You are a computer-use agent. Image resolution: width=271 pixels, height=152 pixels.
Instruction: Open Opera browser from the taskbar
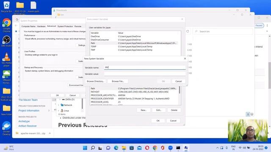click(147, 148)
